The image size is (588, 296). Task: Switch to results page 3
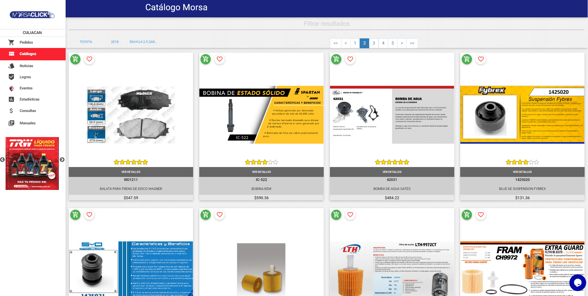[374, 43]
